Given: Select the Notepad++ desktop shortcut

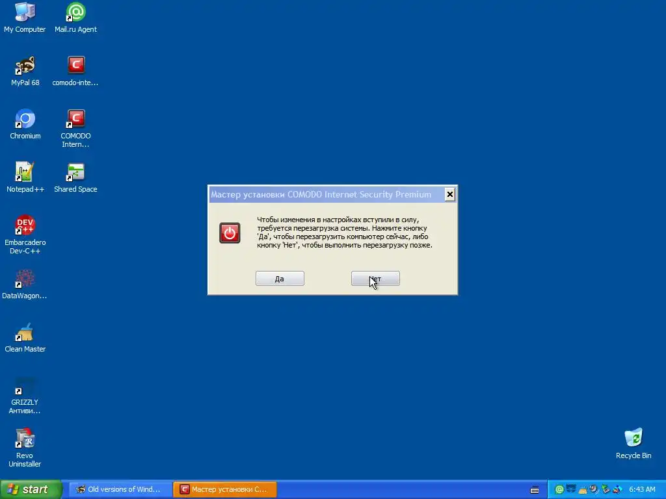Looking at the screenshot, I should point(25,178).
